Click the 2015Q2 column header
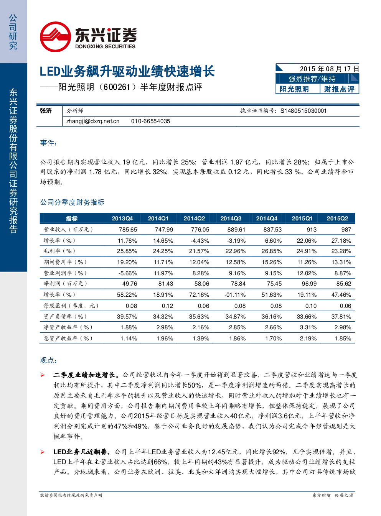 pos(338,219)
